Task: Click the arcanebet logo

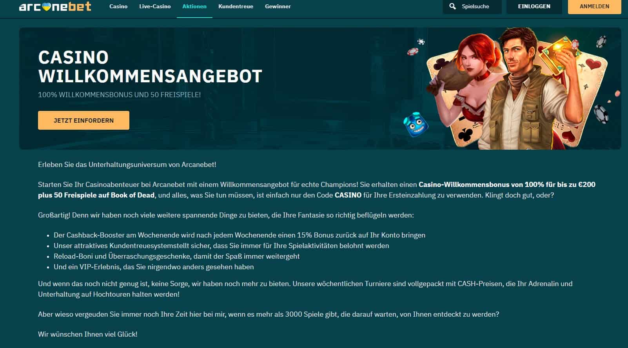Action: click(55, 6)
